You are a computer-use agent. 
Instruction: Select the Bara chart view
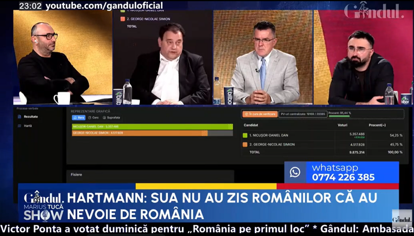(79, 118)
